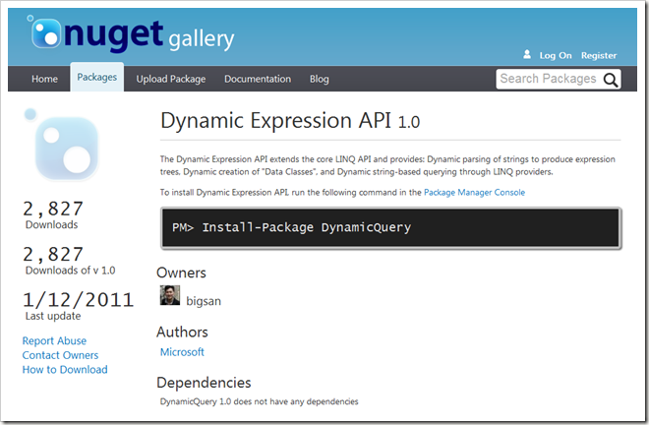
Task: Open owner bigsan's profile name
Action: pyautogui.click(x=204, y=301)
